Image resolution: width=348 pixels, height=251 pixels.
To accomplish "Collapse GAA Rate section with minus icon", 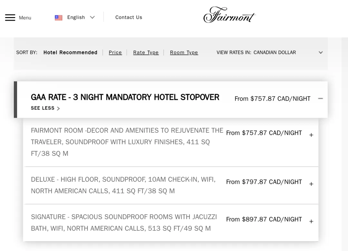I will click(321, 98).
